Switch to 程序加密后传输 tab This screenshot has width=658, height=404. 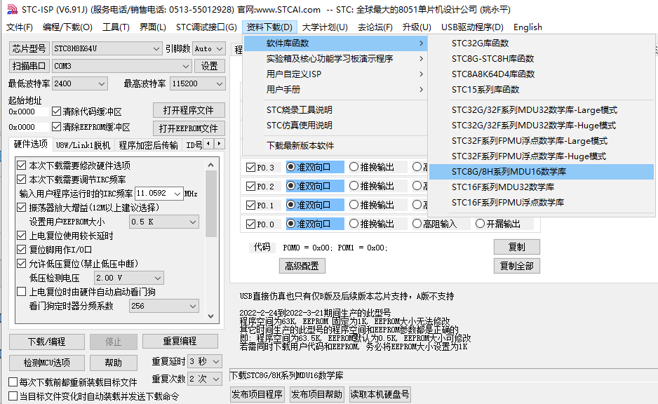click(x=148, y=145)
